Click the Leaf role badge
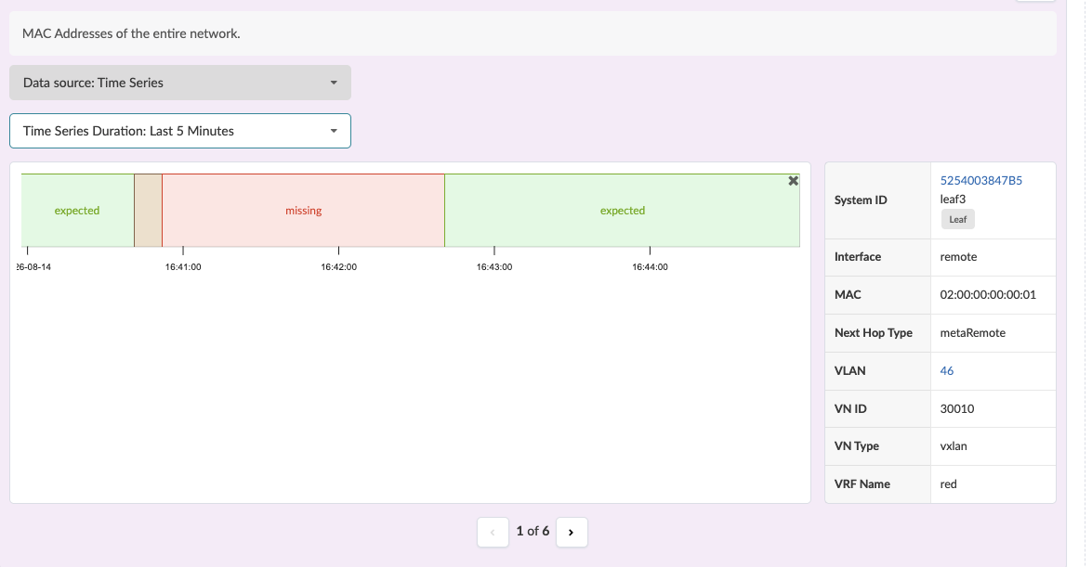 957,219
